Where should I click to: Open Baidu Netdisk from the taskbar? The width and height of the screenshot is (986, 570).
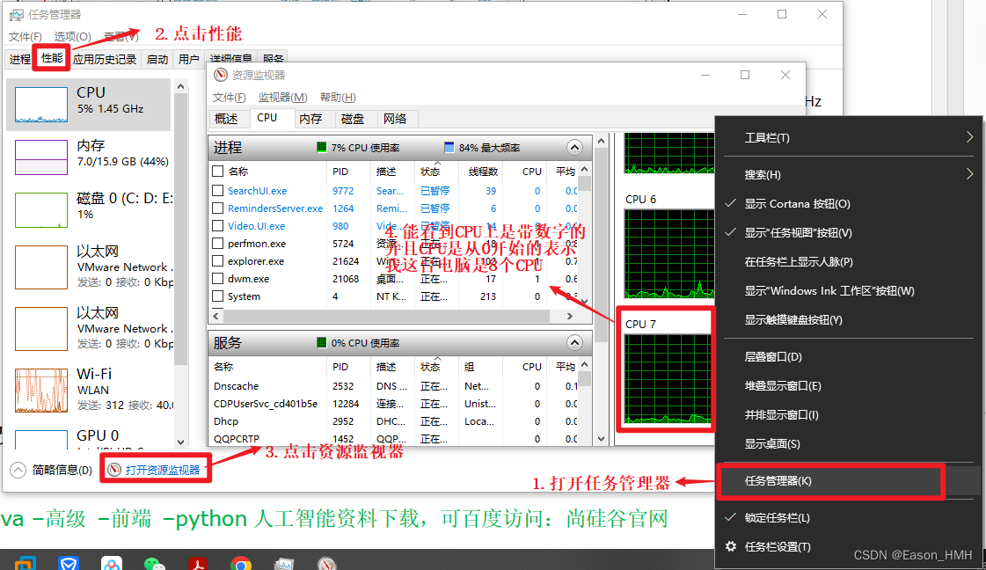112,565
